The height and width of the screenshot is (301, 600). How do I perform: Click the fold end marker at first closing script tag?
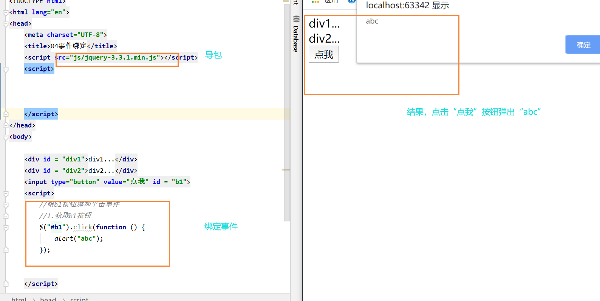pyautogui.click(x=6, y=114)
